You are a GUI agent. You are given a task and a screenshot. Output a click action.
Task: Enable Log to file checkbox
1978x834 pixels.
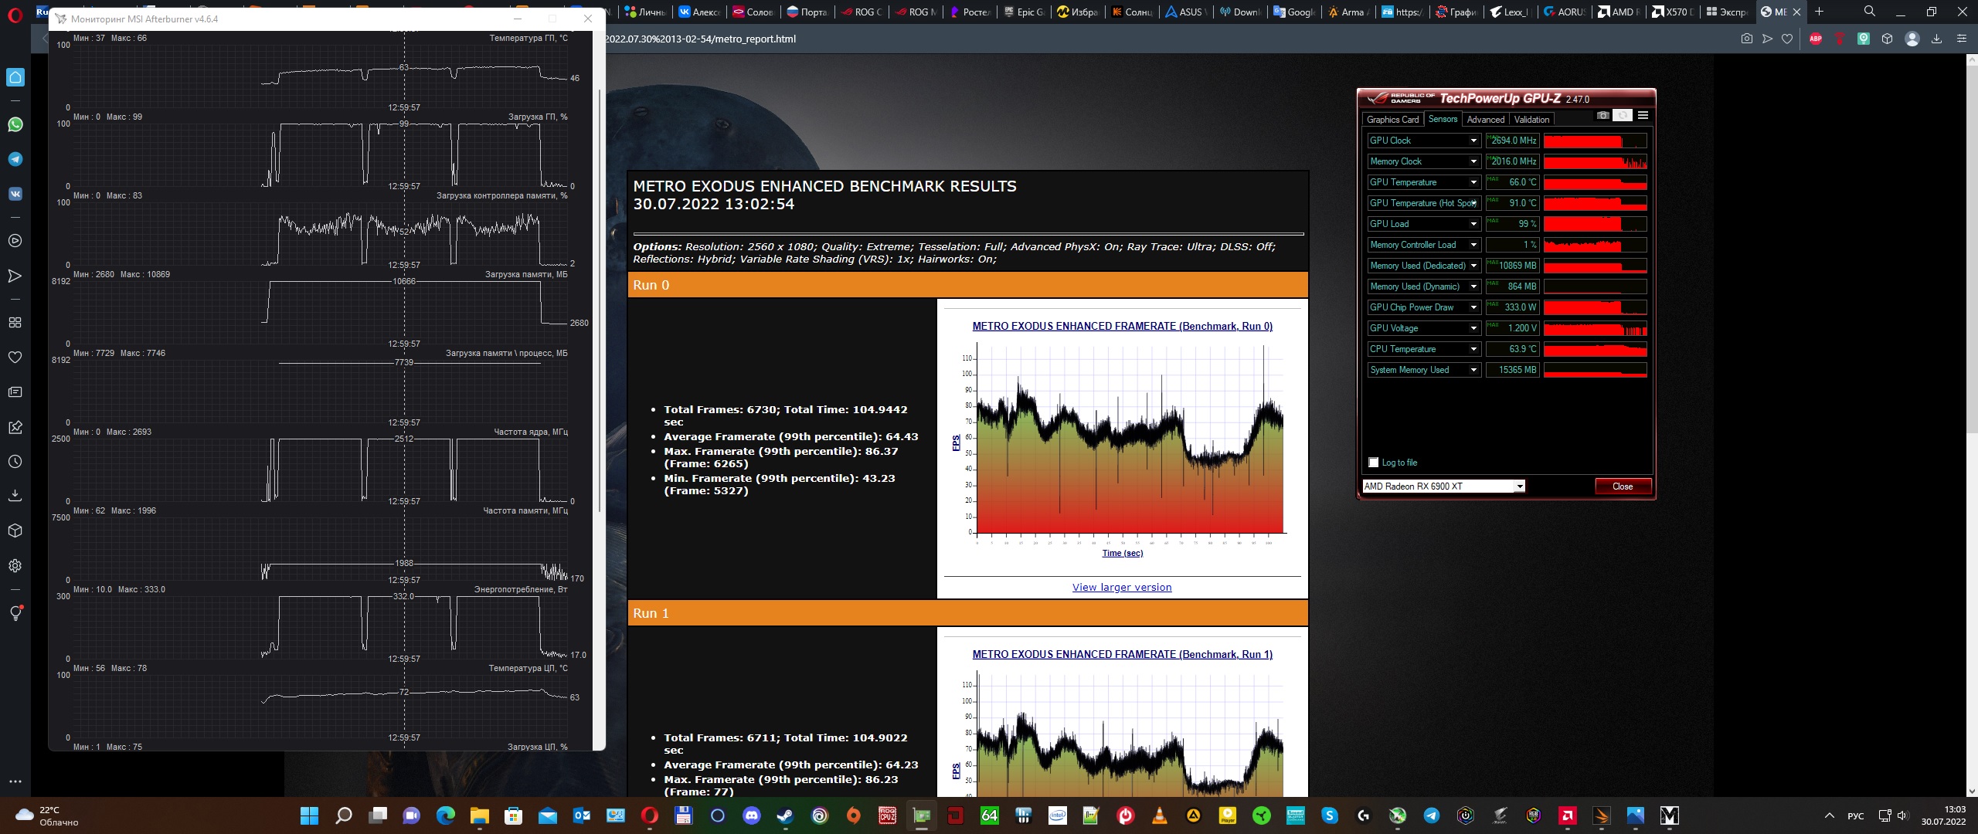pos(1373,463)
